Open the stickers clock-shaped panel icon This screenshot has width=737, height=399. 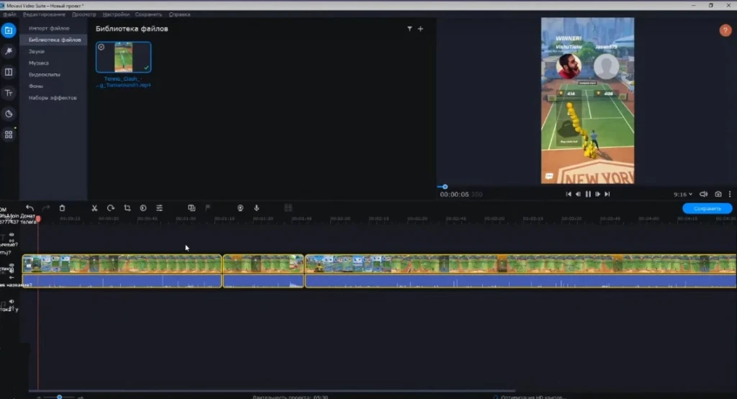pos(9,114)
